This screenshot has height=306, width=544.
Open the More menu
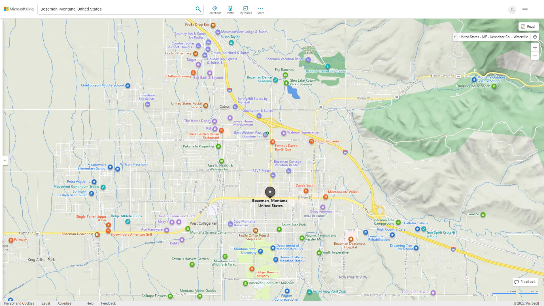click(260, 10)
